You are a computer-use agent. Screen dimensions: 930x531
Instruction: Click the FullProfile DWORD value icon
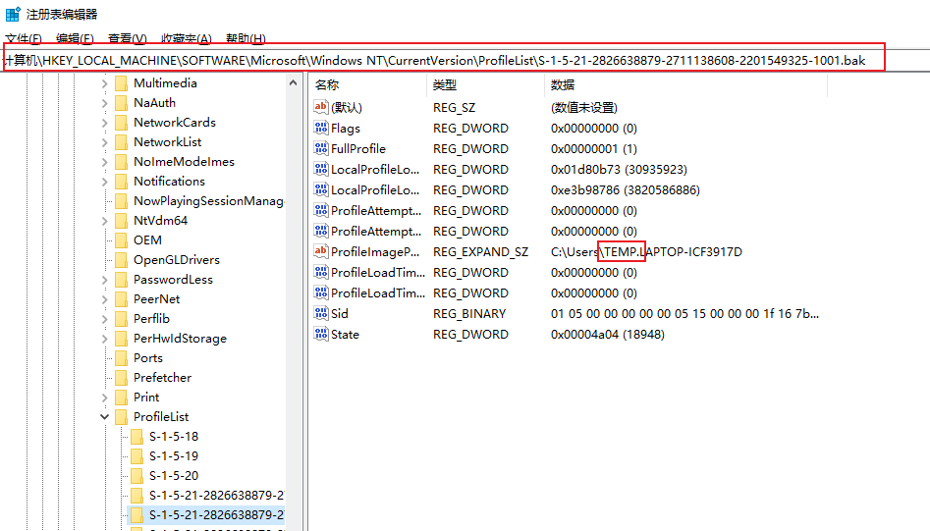[x=321, y=148]
